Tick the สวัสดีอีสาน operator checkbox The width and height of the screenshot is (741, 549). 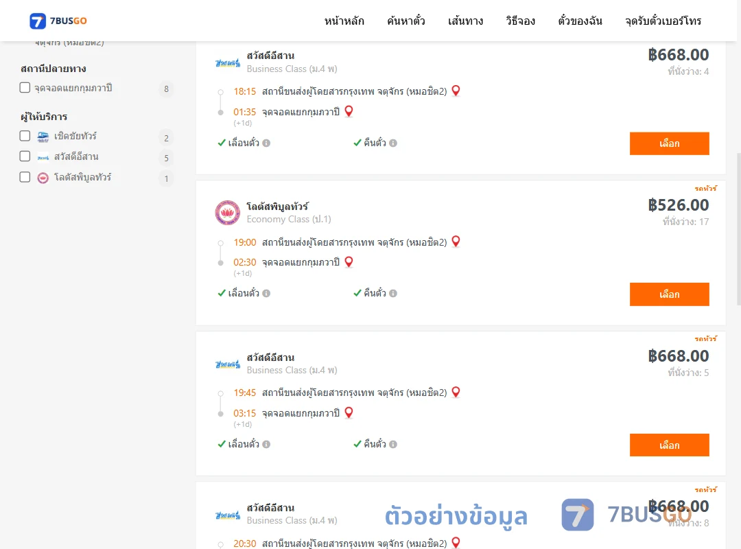tap(25, 156)
